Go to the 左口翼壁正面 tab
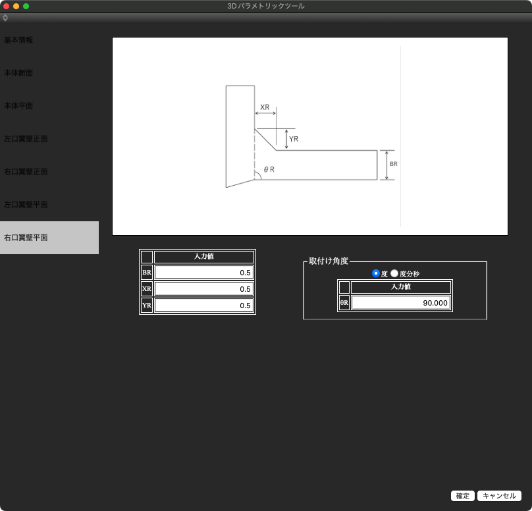This screenshot has height=511, width=532. tap(26, 139)
